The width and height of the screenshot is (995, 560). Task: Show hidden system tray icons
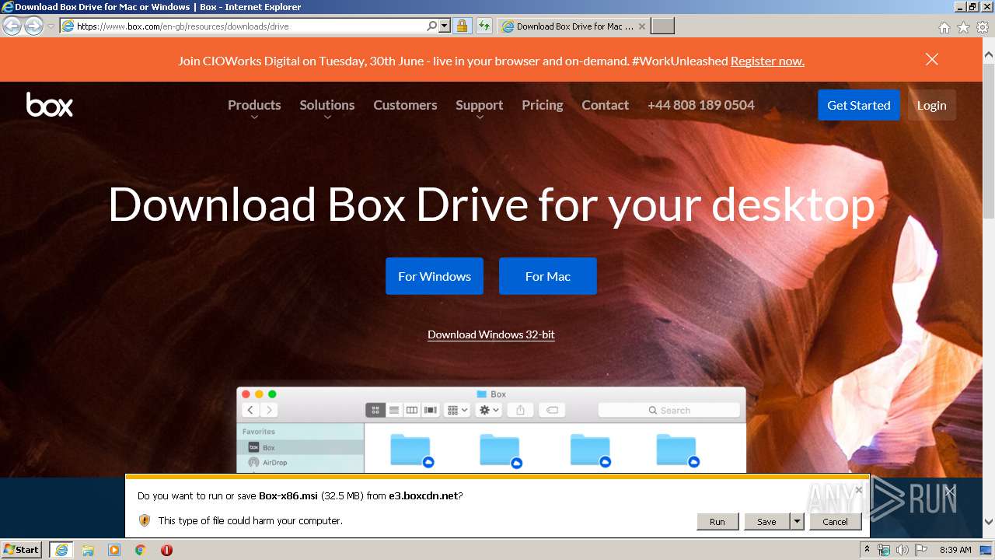click(x=867, y=550)
